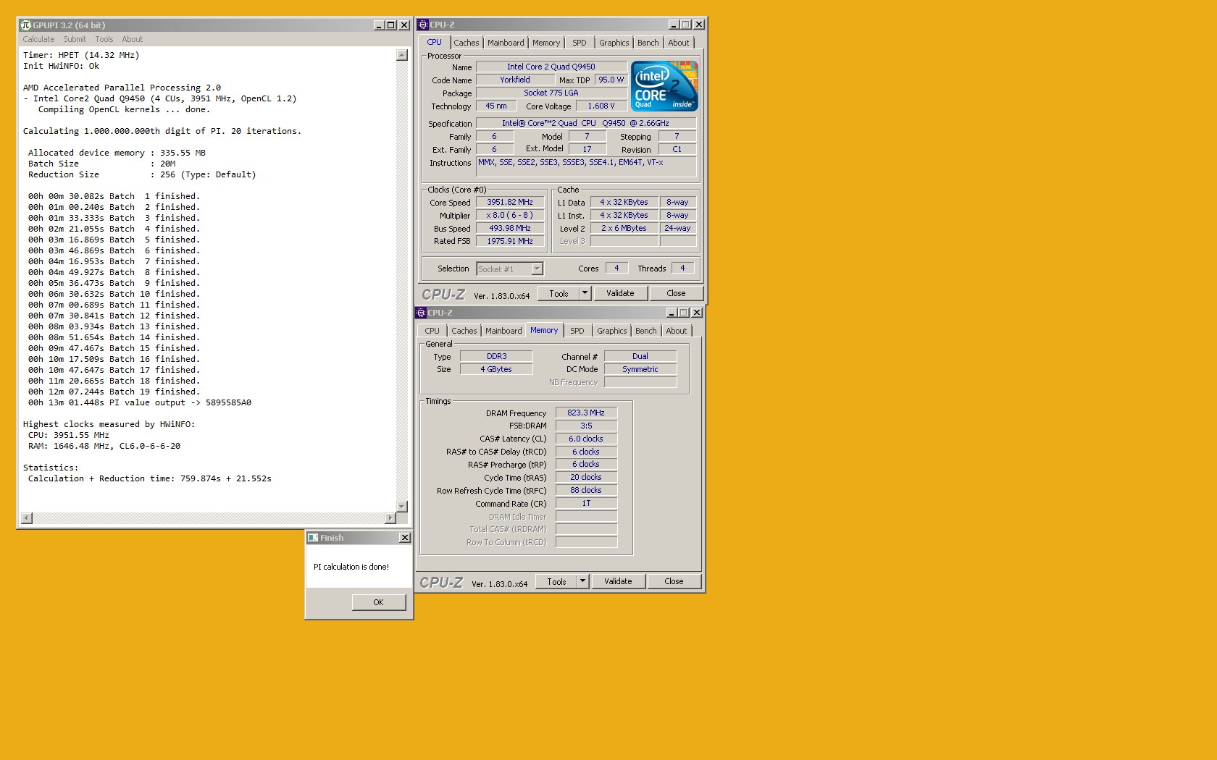Click the Core Speed value 3951.82 MHz
Screen dimensions: 1217x760
coord(510,203)
